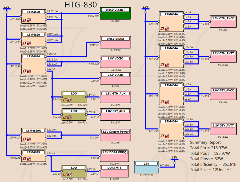Select the 2.5V VCCIO load block
The width and height of the screenshot is (240, 182).
click(x=115, y=78)
